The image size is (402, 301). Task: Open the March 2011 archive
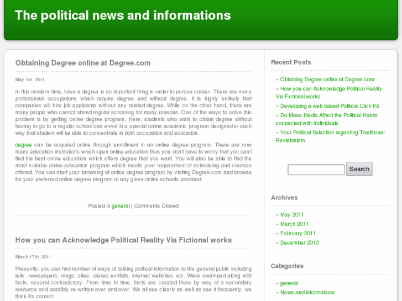pos(294,224)
